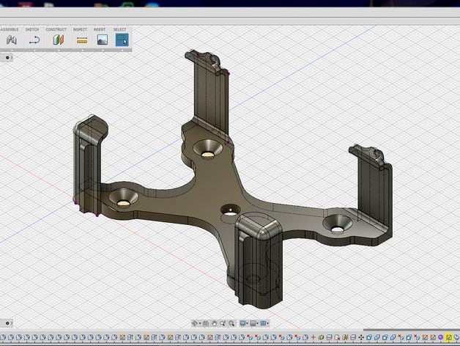This screenshot has height=346, width=460.
Task: Select the Pan hand tool
Action: (x=214, y=323)
